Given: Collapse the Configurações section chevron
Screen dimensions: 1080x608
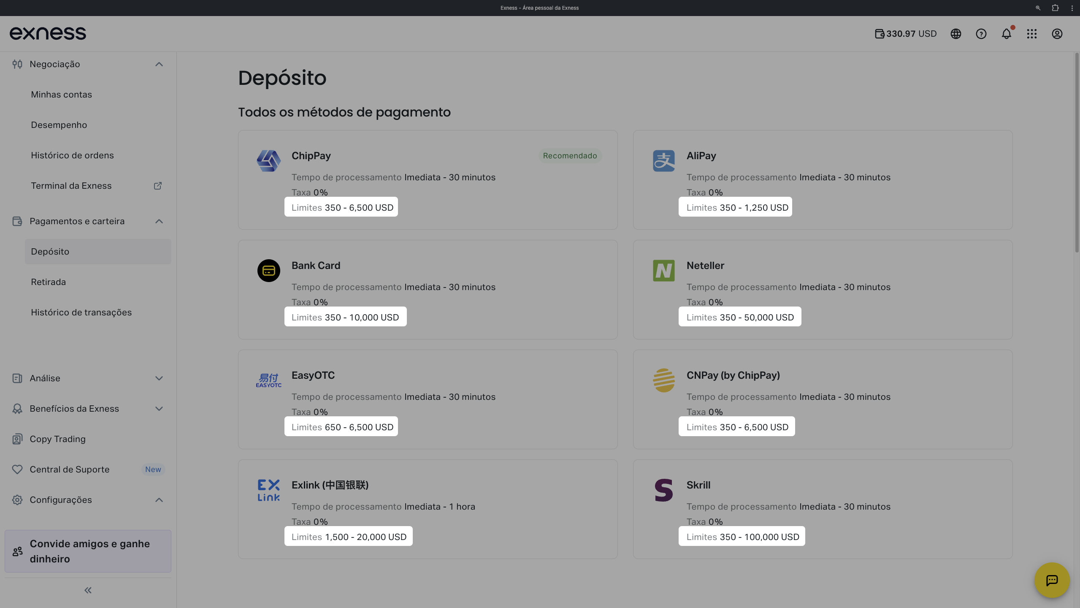Looking at the screenshot, I should point(159,500).
